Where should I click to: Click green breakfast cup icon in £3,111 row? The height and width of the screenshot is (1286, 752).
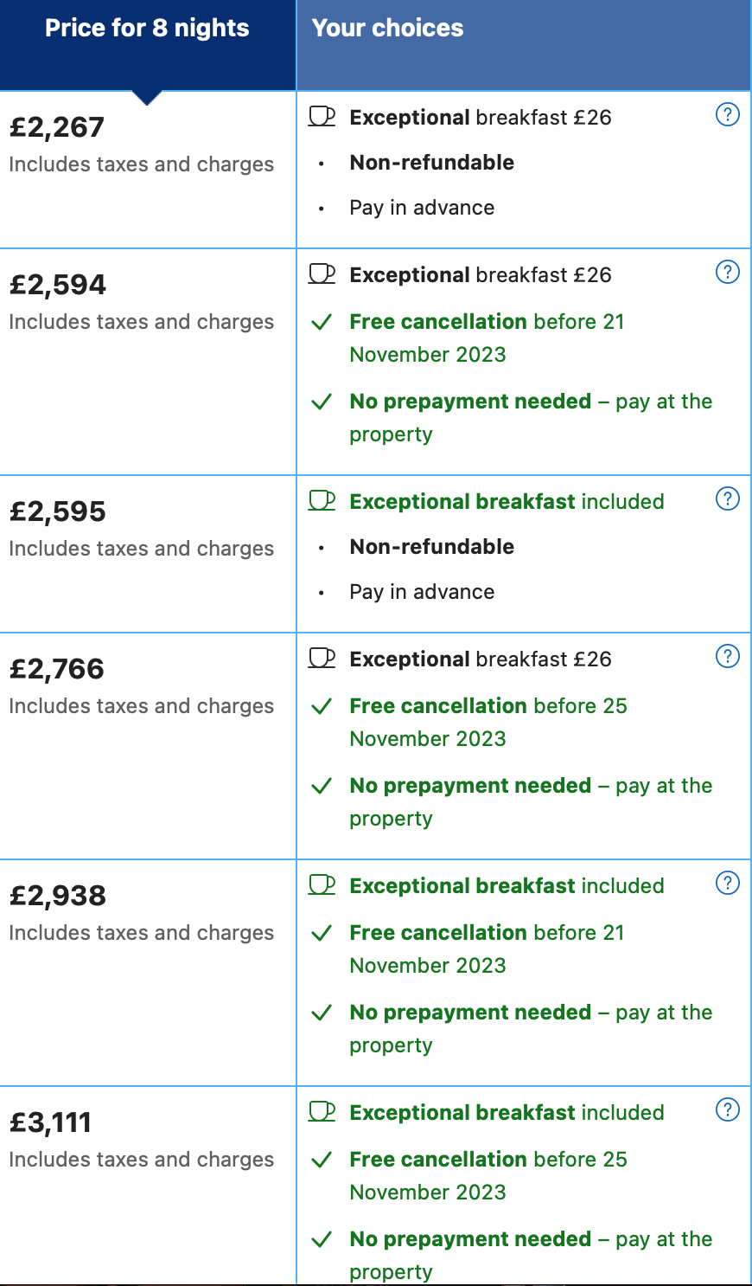click(x=322, y=1112)
